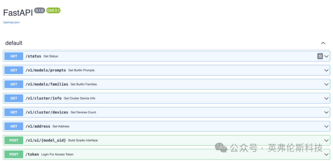Click the 'Login For Access Token' summary
333x161 pixels.
pos(57,155)
